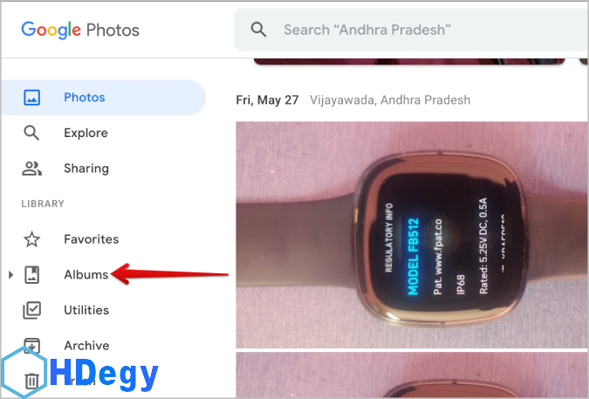This screenshot has width=589, height=399.
Task: Click the Photos sidebar icon
Action: [32, 98]
